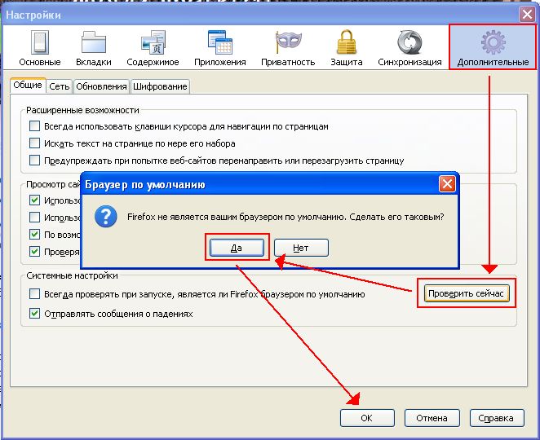Open the Защита padlock panel
Viewport: 540px width, 440px height.
coord(346,48)
